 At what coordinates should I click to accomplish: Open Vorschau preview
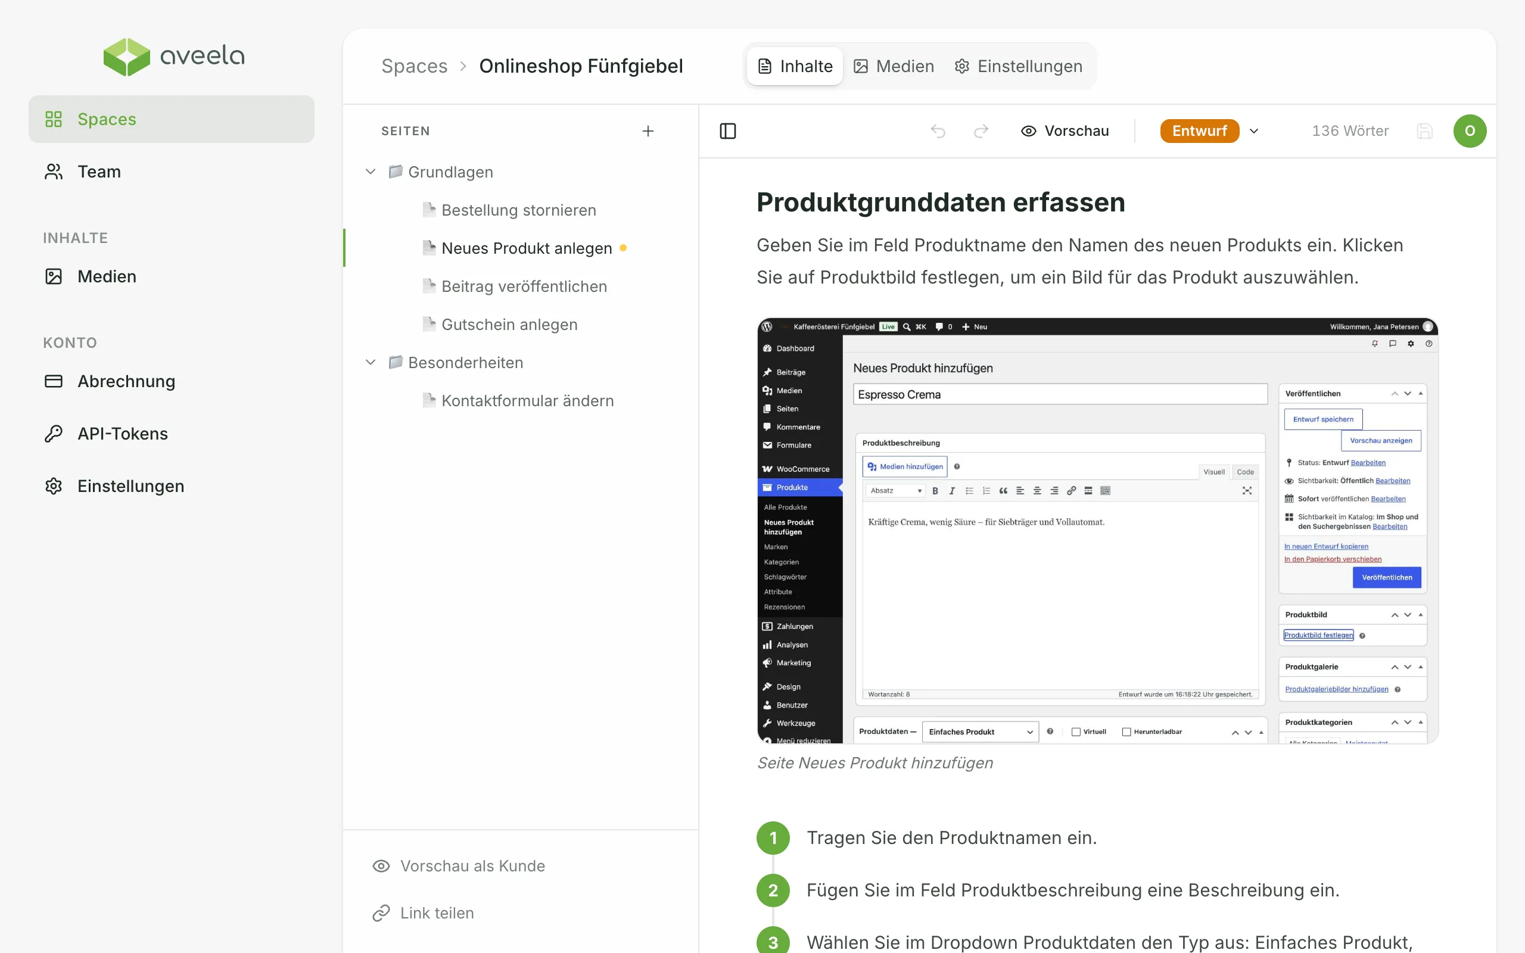[1065, 131]
